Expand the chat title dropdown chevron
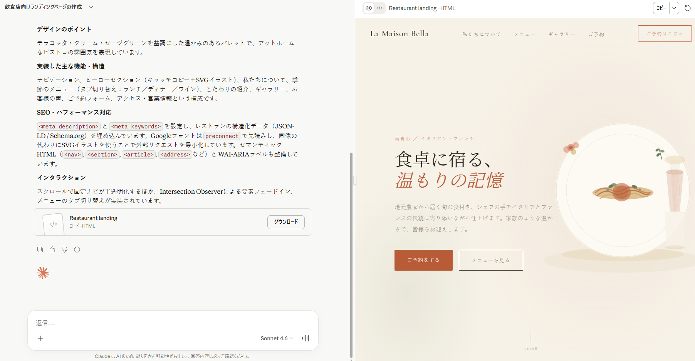This screenshot has height=361, width=695. [91, 7]
